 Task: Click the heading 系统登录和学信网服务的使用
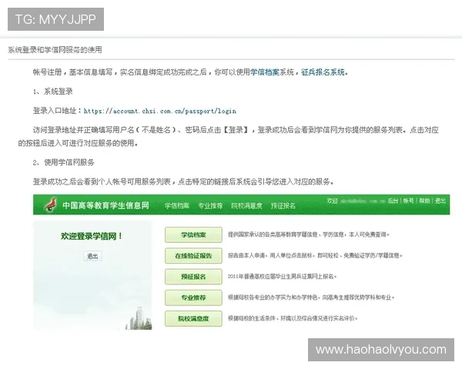coord(55,50)
